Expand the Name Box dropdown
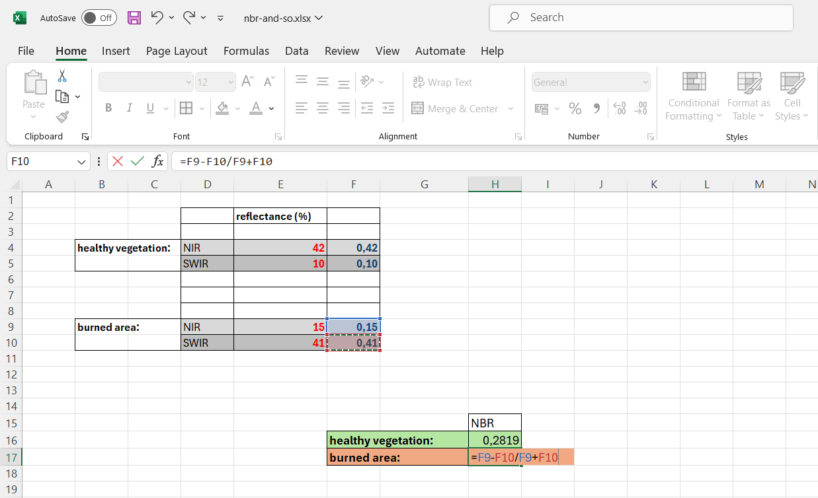 coord(81,161)
